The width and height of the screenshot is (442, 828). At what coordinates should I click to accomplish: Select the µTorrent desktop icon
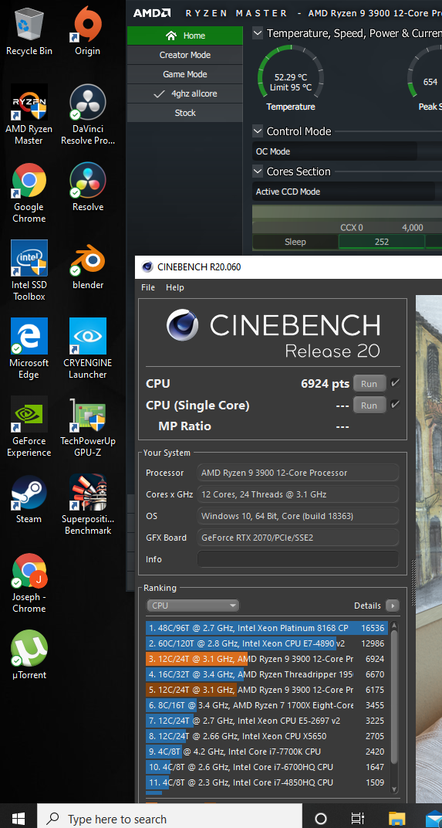pos(29,655)
